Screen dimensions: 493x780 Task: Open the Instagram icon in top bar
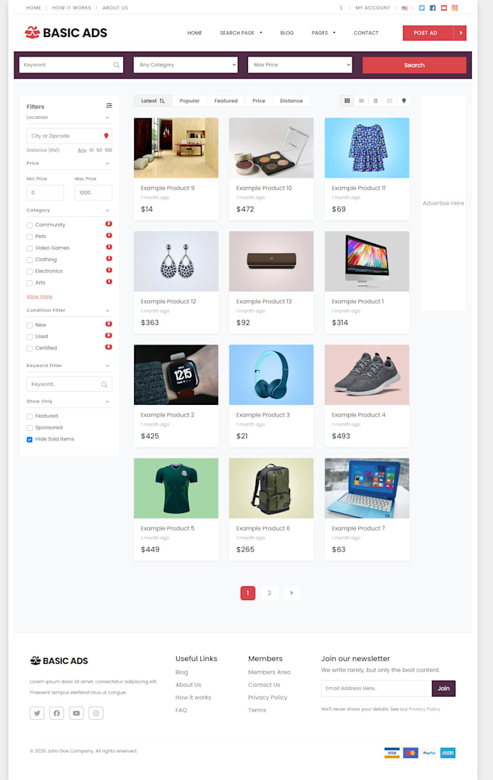coord(455,8)
